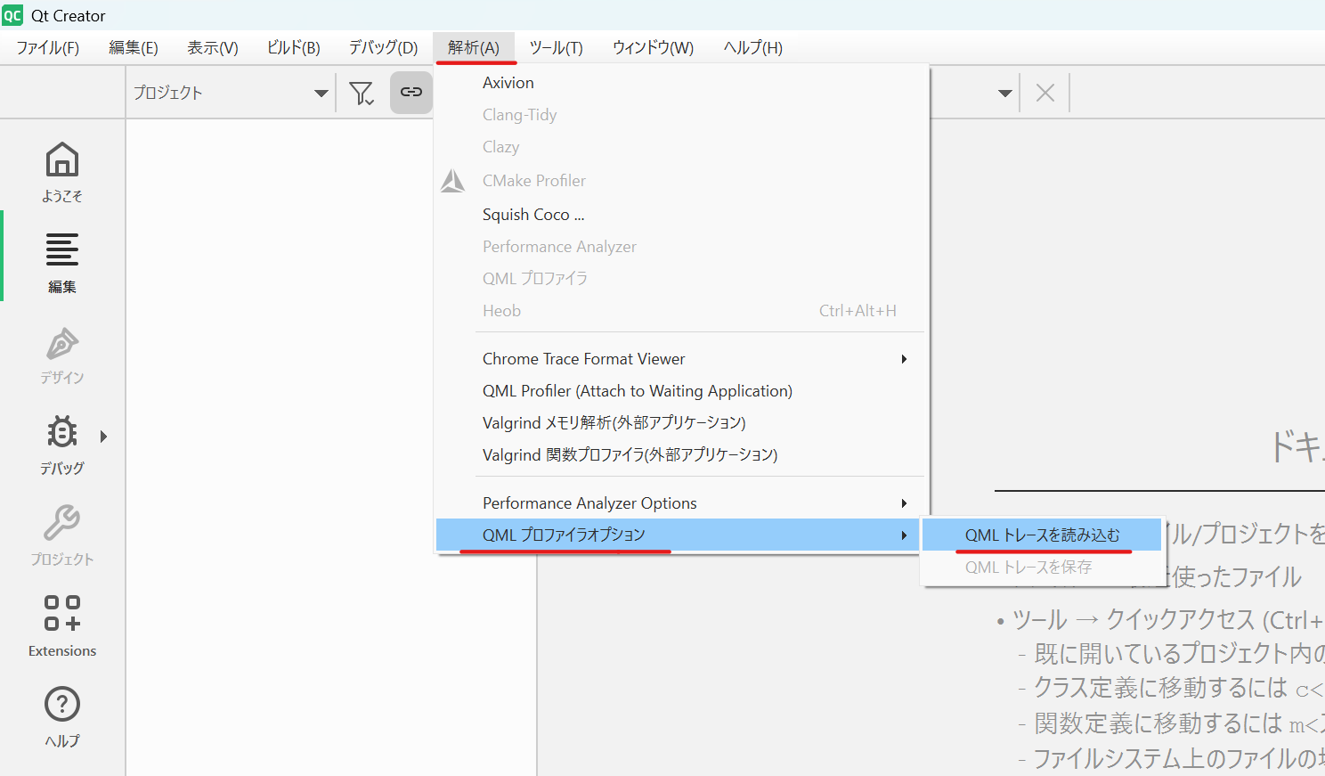Click the CMake Profiler triangle icon
The height and width of the screenshot is (776, 1325).
pyautogui.click(x=452, y=181)
